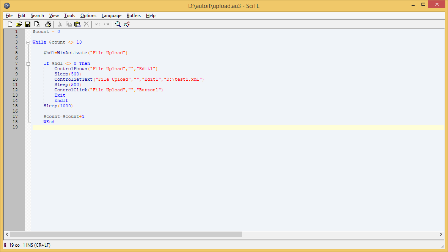Paste clipboard contents with the Paste icon
The image size is (448, 252).
(77, 24)
